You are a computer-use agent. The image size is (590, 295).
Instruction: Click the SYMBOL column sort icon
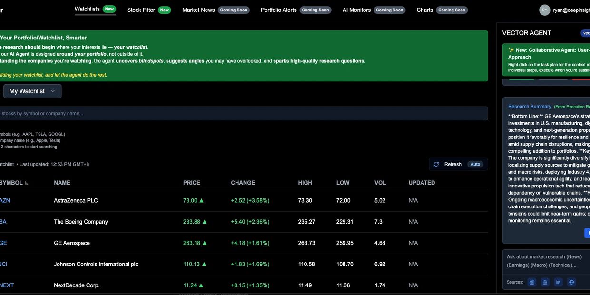(27, 183)
